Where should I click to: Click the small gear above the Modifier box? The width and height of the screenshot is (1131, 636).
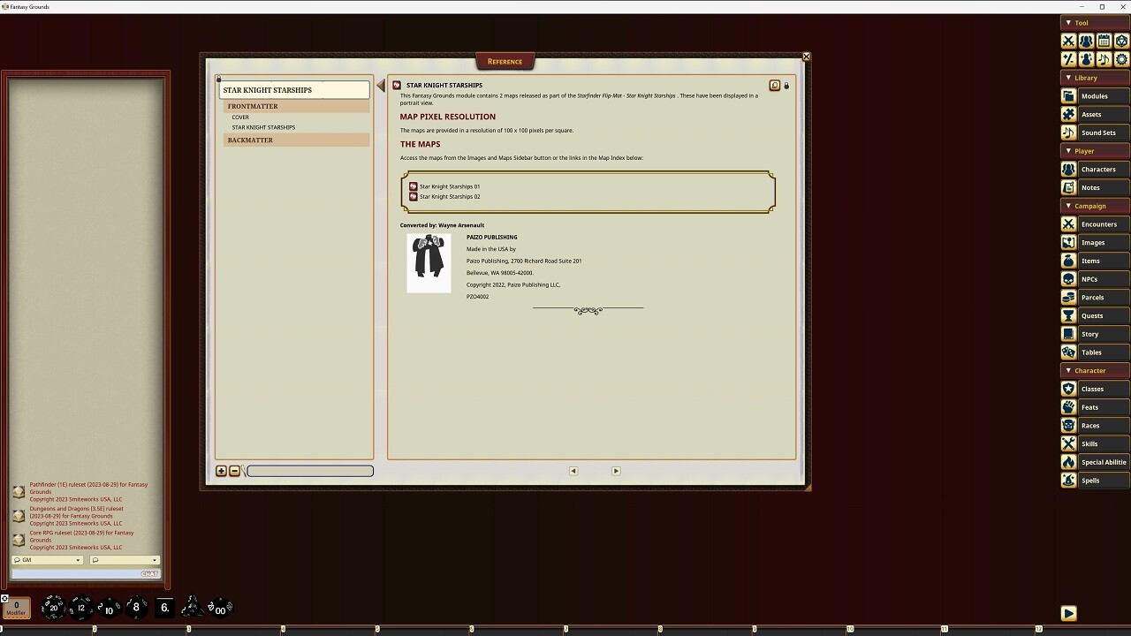[6, 599]
